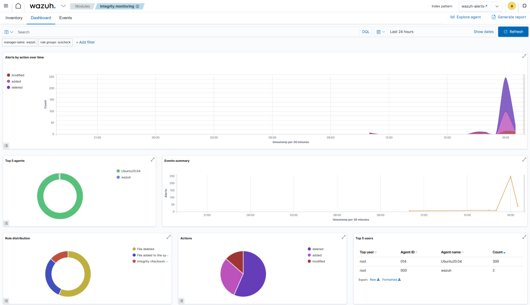Click Generate report link
530x305 pixels.
click(x=509, y=17)
